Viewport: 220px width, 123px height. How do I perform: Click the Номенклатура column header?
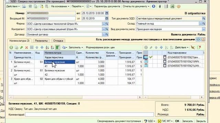[59, 53]
